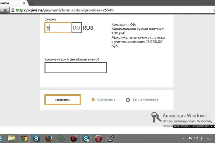Click the kopecks field showing 00
Screen dimensions: 215x143
pos(76,28)
